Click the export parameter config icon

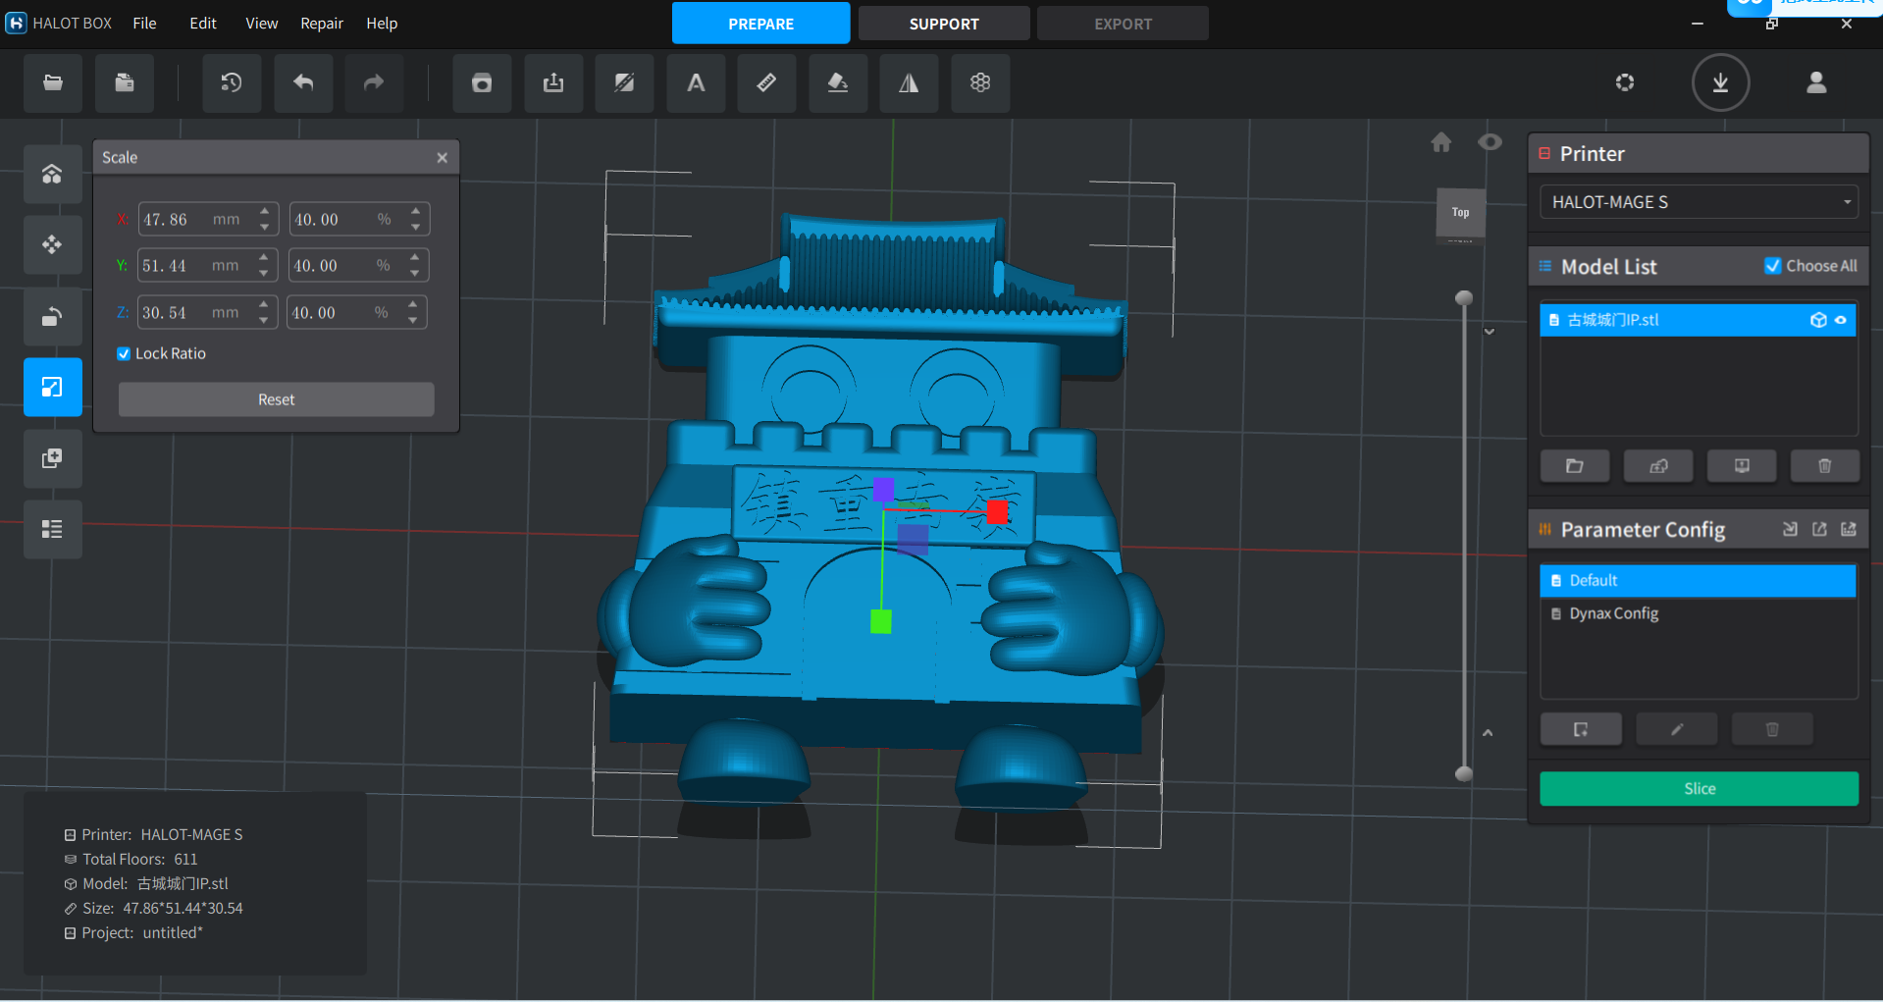click(1819, 530)
